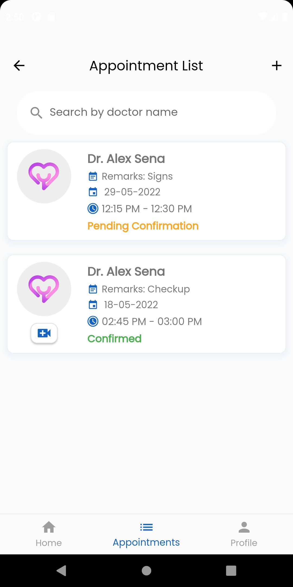Click clock icon beside 02:45 PM

[93, 321]
